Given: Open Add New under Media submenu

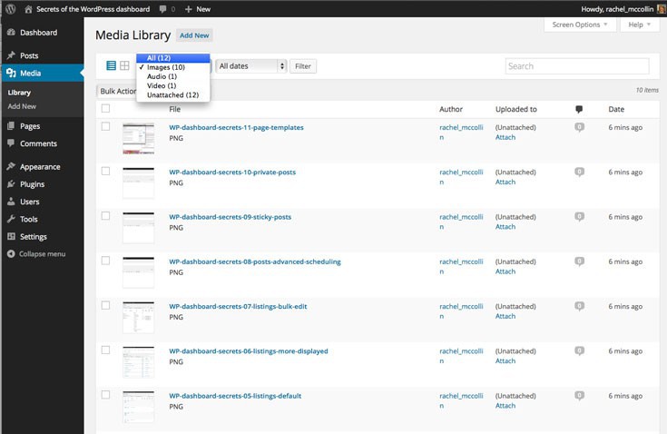Looking at the screenshot, I should coord(22,106).
